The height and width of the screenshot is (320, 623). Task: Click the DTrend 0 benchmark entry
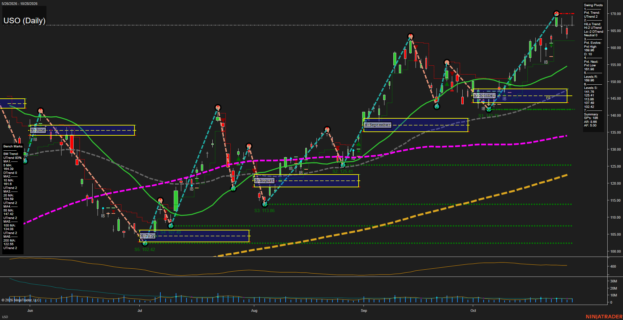10,173
